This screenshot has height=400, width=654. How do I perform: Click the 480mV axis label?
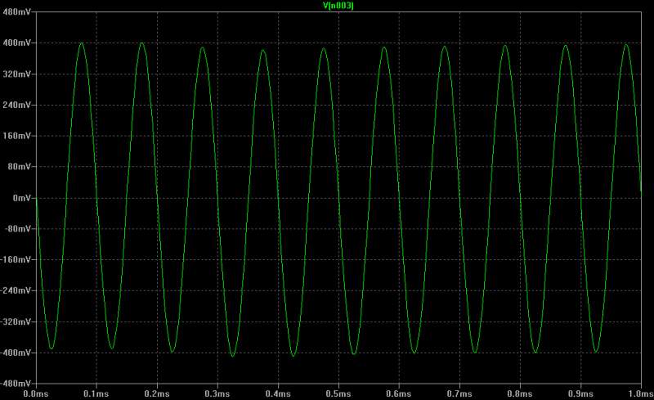tap(16, 11)
